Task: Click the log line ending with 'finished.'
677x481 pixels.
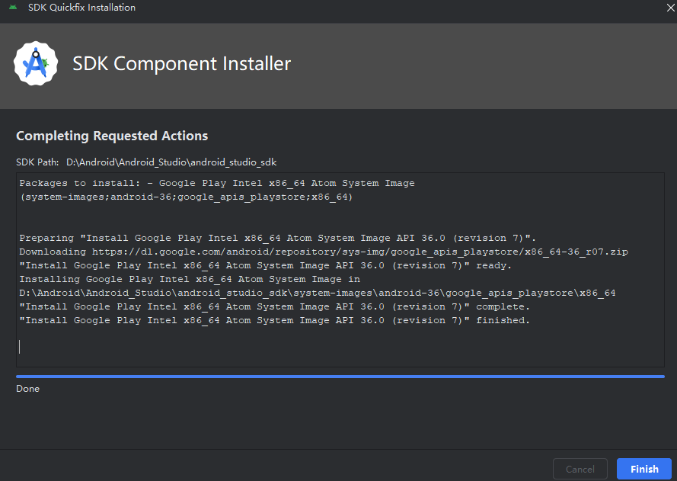Action: pyautogui.click(x=275, y=320)
